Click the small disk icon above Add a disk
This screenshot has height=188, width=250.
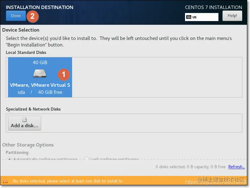point(24,120)
